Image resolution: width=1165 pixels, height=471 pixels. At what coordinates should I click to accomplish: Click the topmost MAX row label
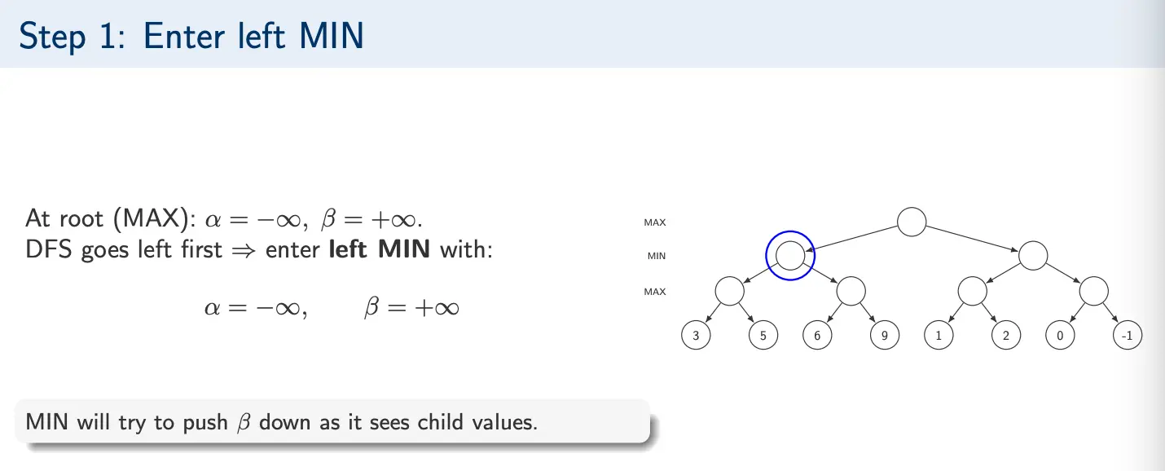(655, 222)
